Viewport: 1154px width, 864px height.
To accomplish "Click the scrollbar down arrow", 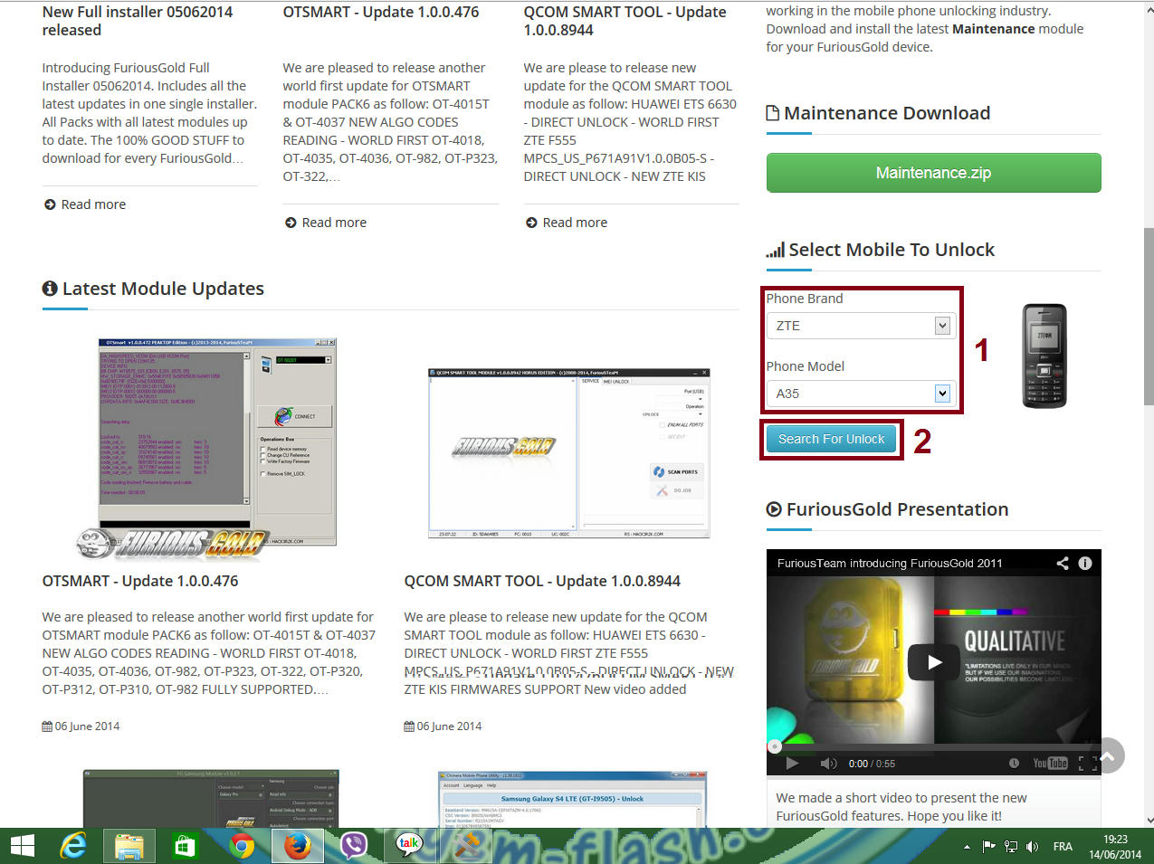I will tap(1149, 821).
